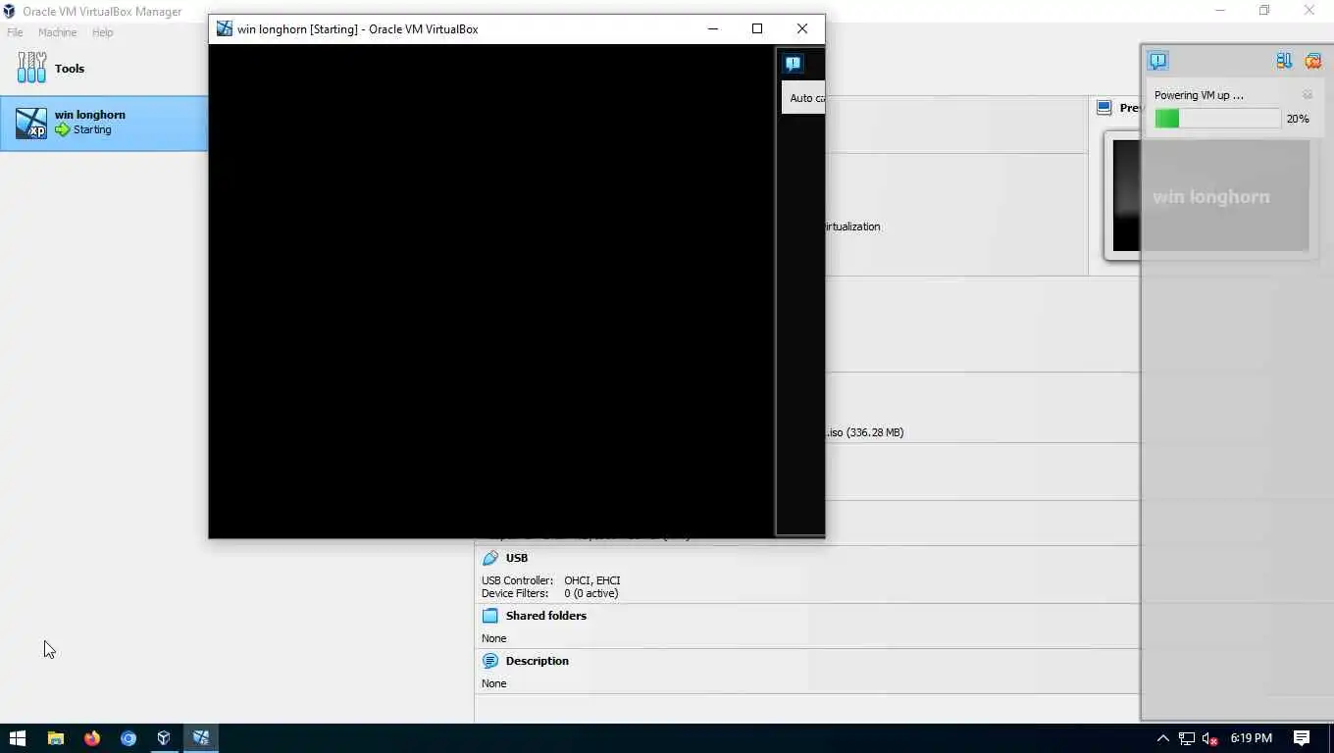
Task: Open the File menu
Action: (15, 32)
